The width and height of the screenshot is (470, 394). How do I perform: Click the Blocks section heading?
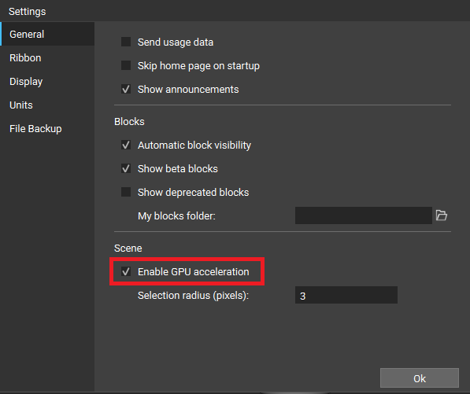129,122
